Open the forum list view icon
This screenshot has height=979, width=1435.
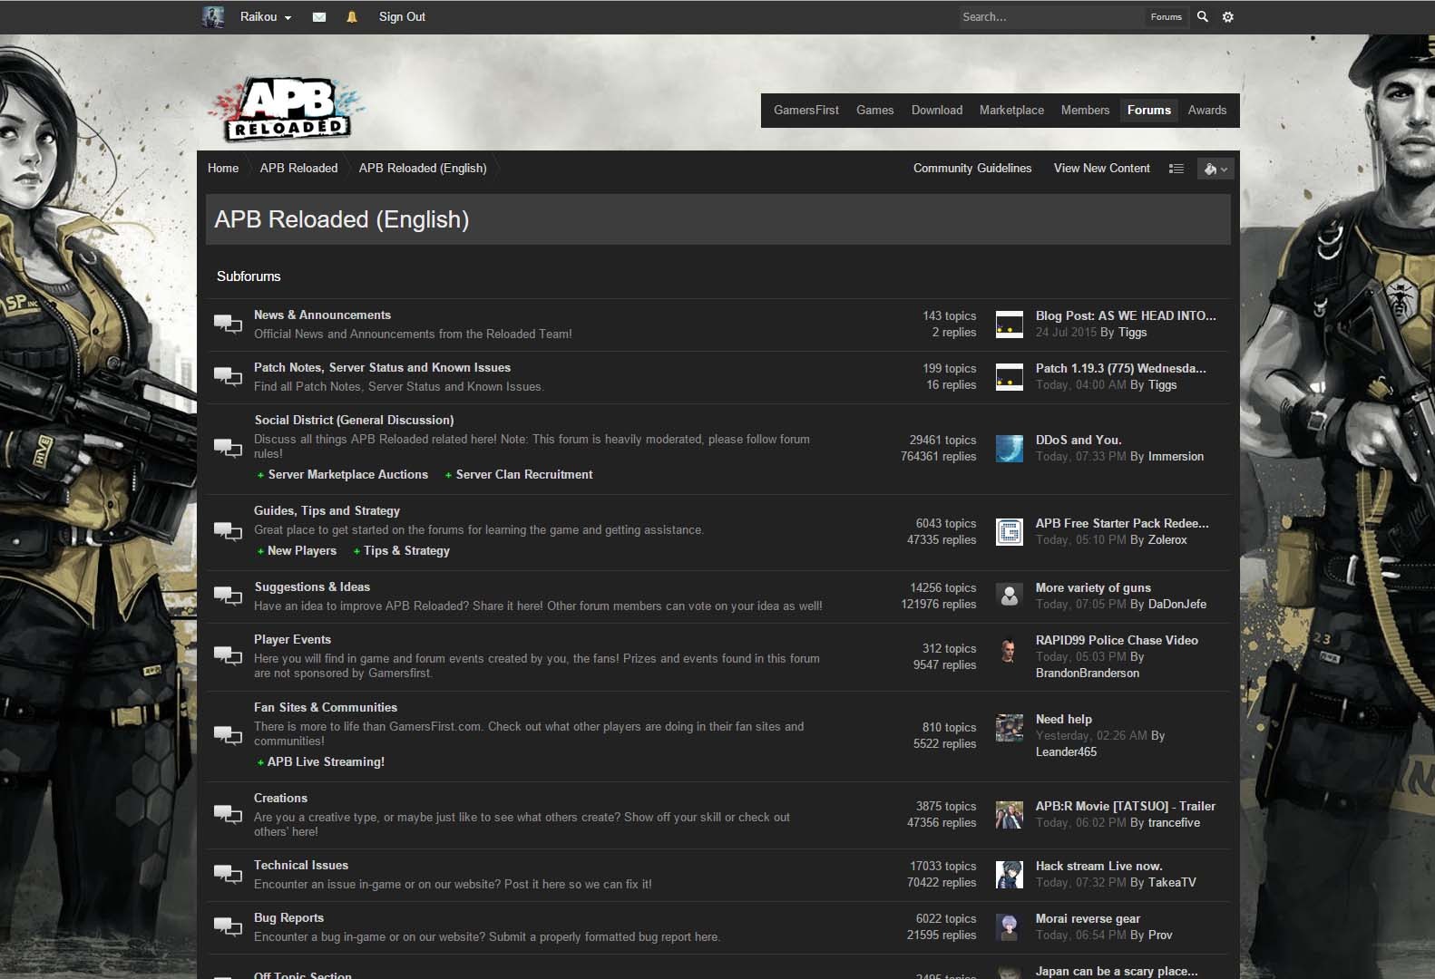1176,169
